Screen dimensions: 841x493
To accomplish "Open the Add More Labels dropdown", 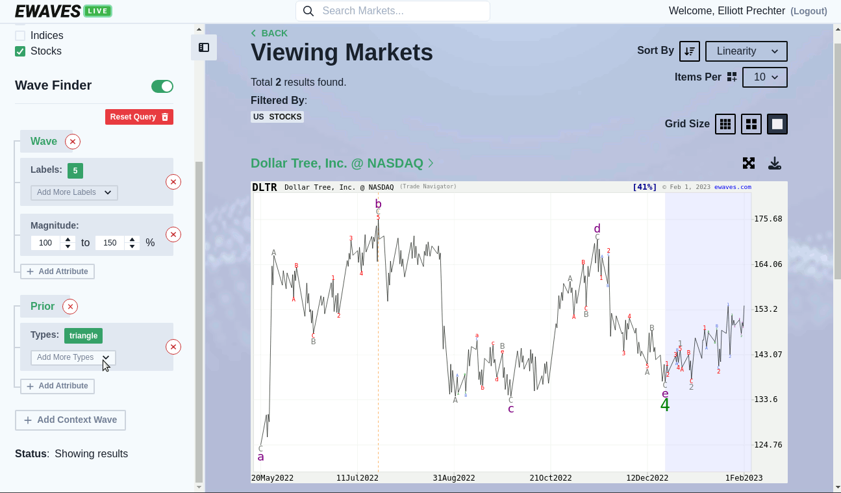I will (x=74, y=192).
